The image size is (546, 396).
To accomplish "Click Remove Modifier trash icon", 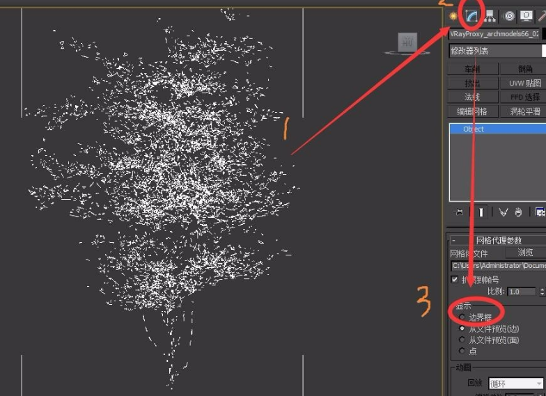I will 518,212.
